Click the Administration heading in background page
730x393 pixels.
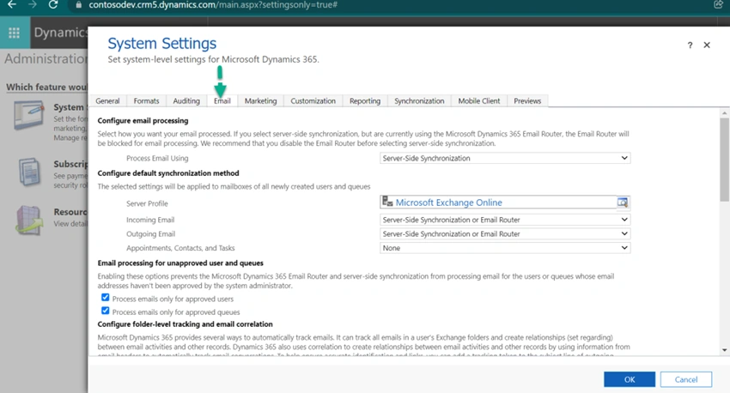pos(46,59)
